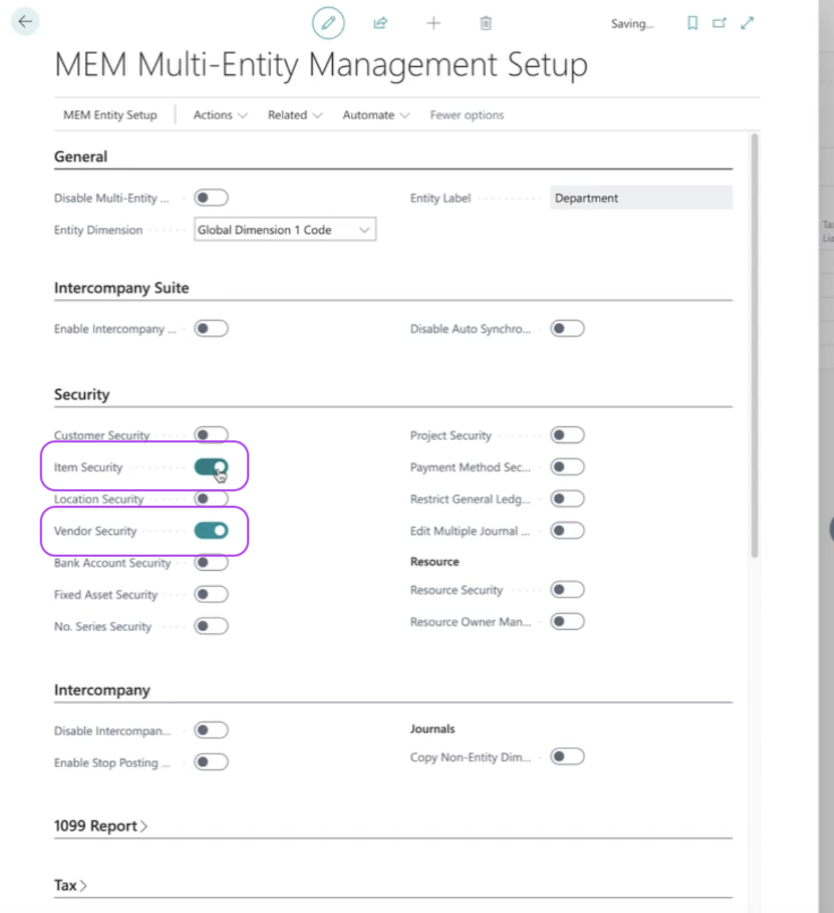Open Entity Dimension dropdown

(285, 229)
